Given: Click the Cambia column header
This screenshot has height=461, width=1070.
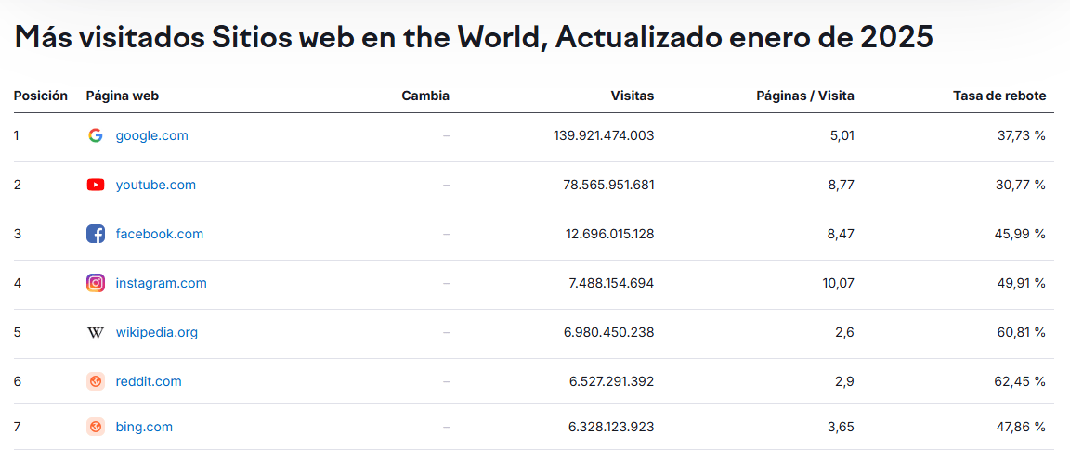Looking at the screenshot, I should pyautogui.click(x=425, y=96).
